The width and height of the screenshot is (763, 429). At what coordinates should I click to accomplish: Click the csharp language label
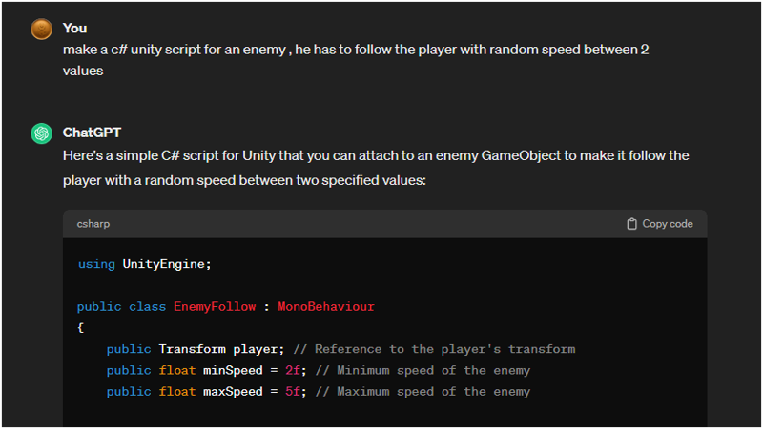click(x=93, y=224)
